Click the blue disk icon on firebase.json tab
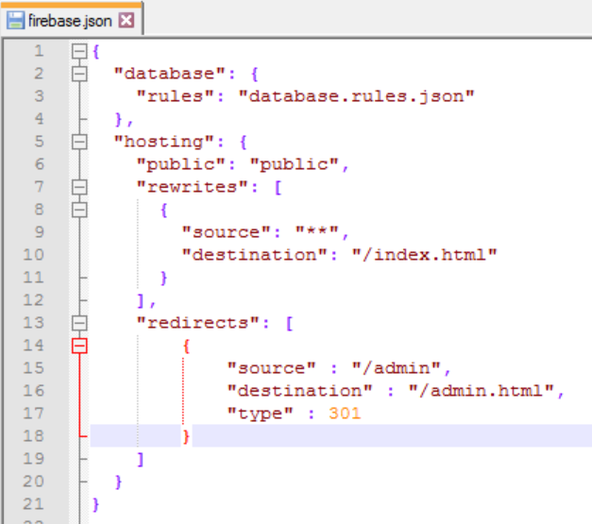592x524 pixels. coord(16,20)
